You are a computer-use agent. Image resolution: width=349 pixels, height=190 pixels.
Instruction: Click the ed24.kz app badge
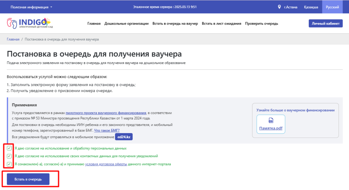pos(124,137)
